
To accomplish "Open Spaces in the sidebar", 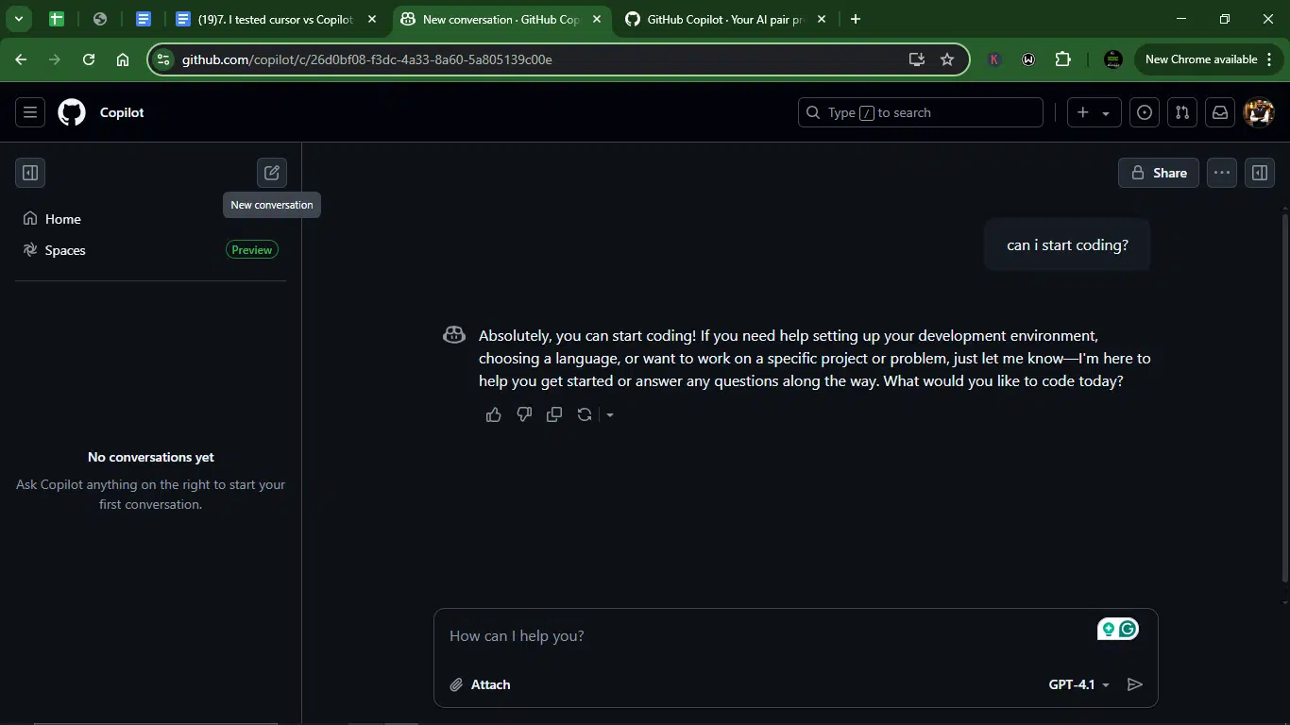I will pos(151,250).
